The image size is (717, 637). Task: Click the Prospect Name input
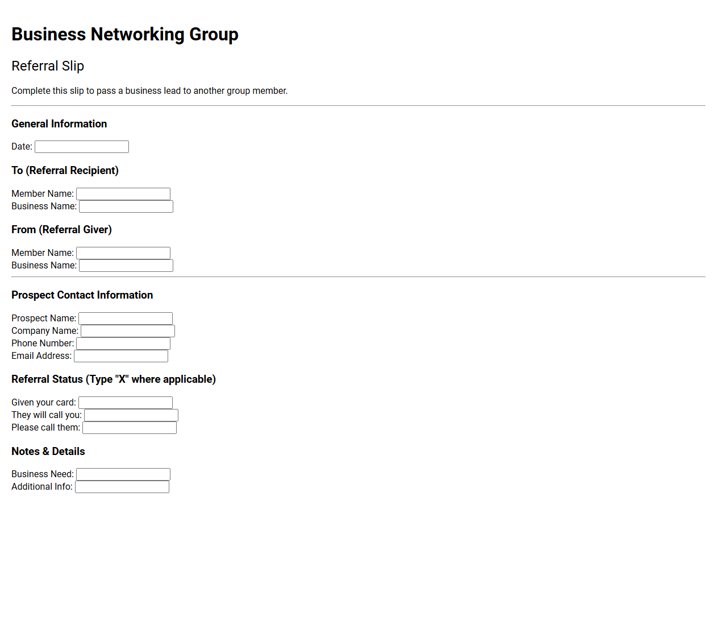pos(126,318)
